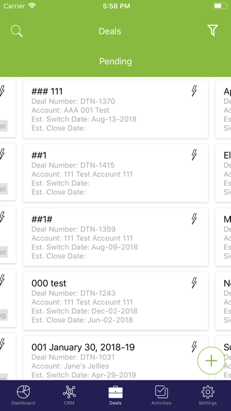This screenshot has height=411, width=231.
Task: Open deal DTN-1415 card
Action: click(x=115, y=173)
